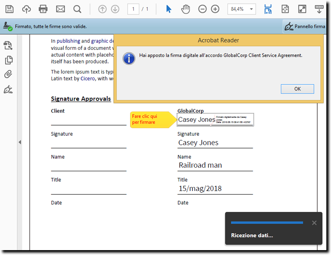Go to next page arrow
334x265 pixels.
(115, 9)
